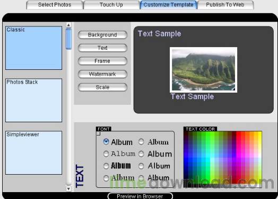Pick the italic Album font in third row
The width and height of the screenshot is (278, 199).
[141, 166]
